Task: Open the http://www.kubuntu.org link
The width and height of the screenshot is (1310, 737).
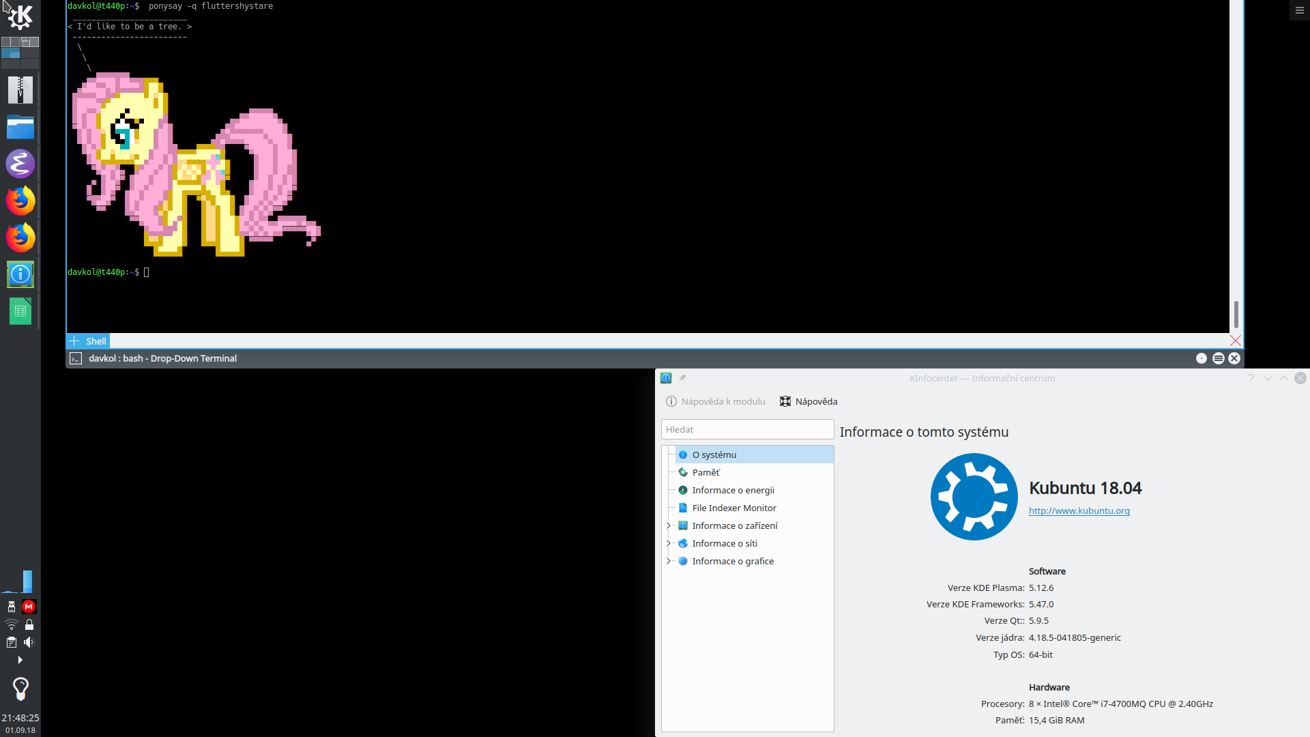Action: coord(1079,510)
